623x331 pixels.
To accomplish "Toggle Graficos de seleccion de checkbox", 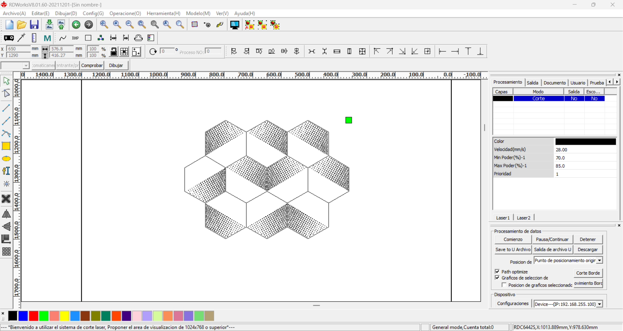I will (497, 278).
